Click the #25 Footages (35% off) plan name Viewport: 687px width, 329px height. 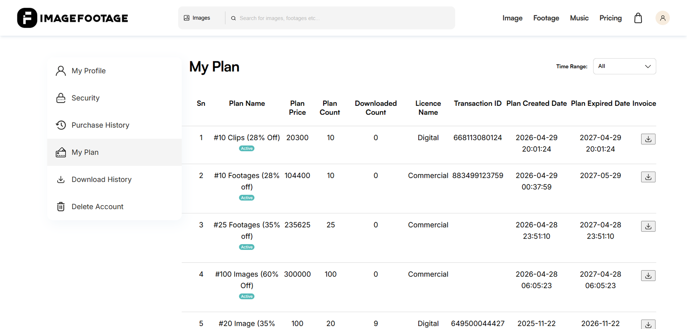(x=247, y=230)
